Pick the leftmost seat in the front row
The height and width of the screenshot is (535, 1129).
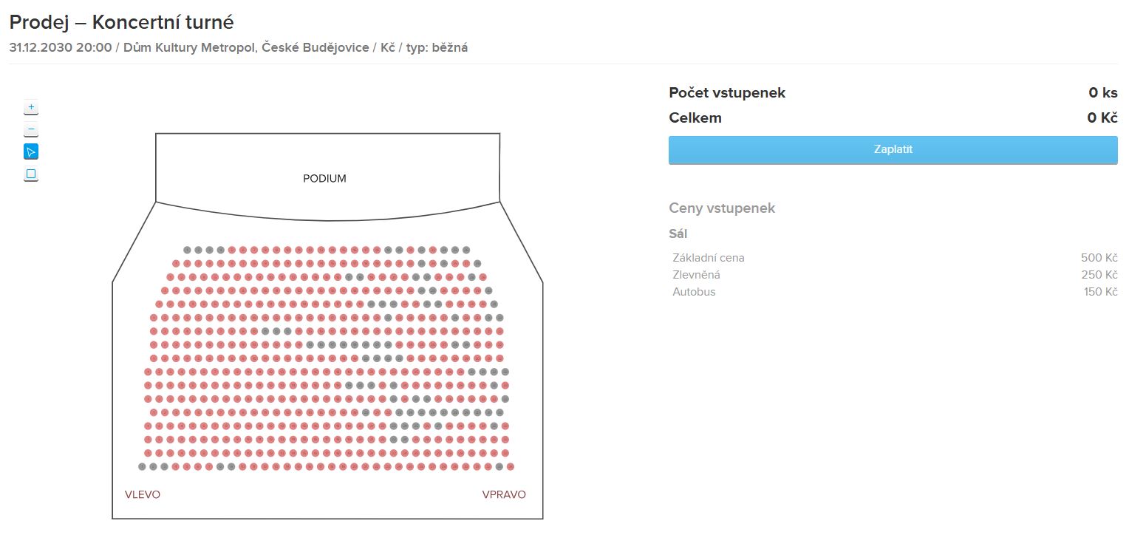click(x=187, y=250)
